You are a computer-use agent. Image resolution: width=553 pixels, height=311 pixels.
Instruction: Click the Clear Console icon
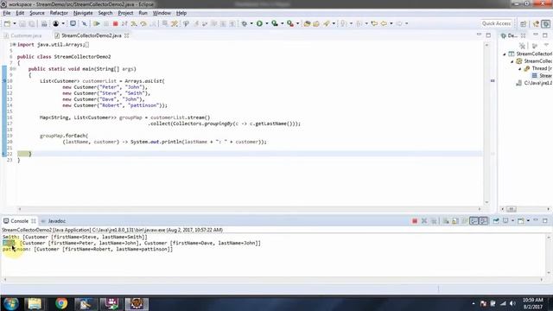click(x=446, y=221)
